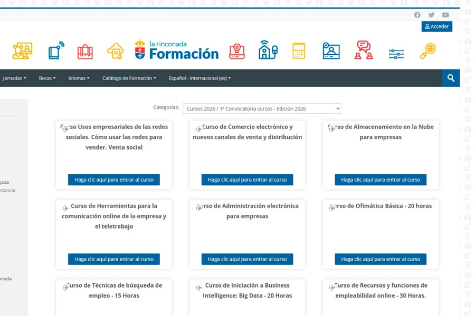Open the Jornadas menu
Screen dimensions: 475x316
pos(14,77)
